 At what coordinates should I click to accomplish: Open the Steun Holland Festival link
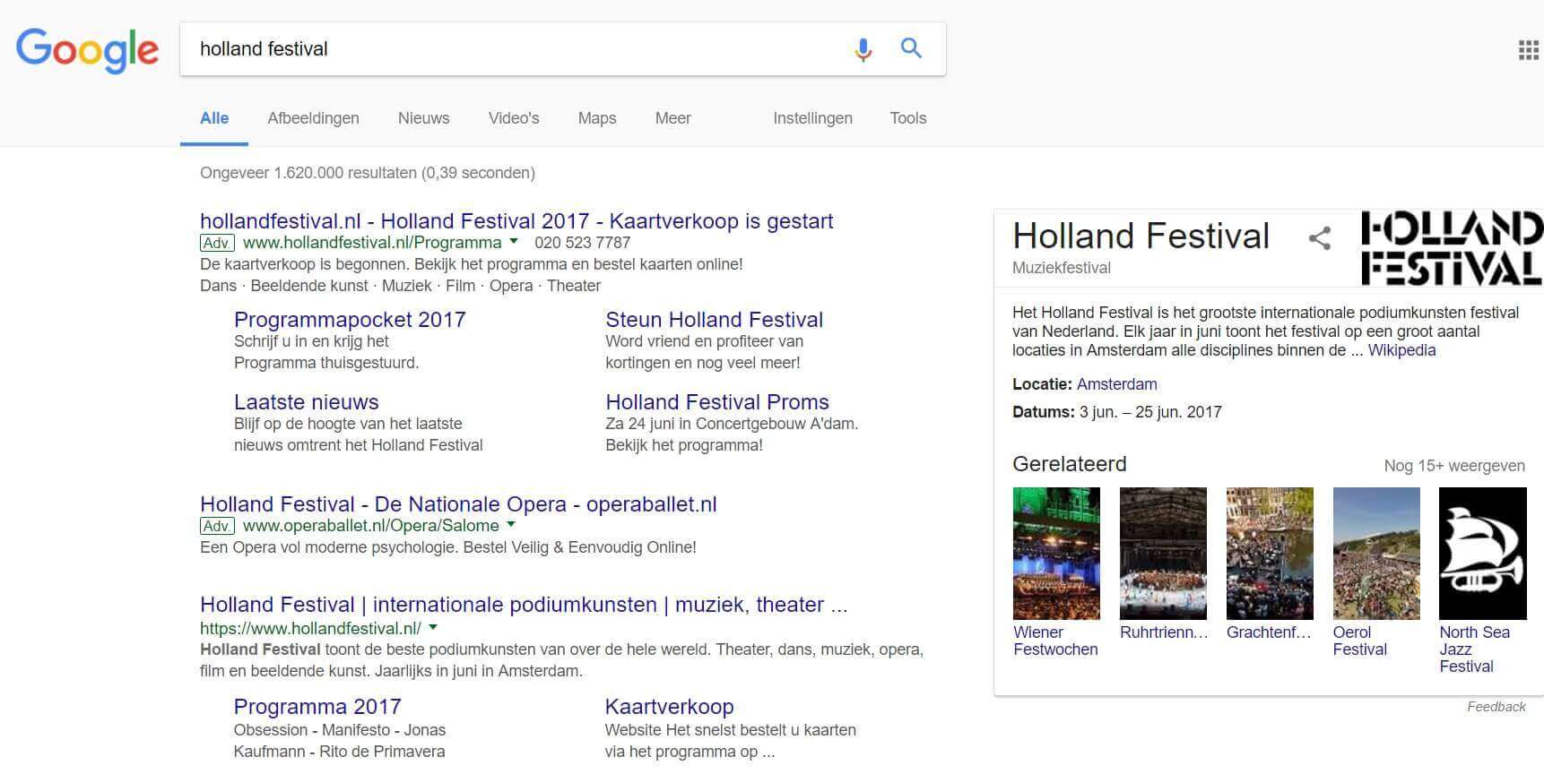[714, 320]
